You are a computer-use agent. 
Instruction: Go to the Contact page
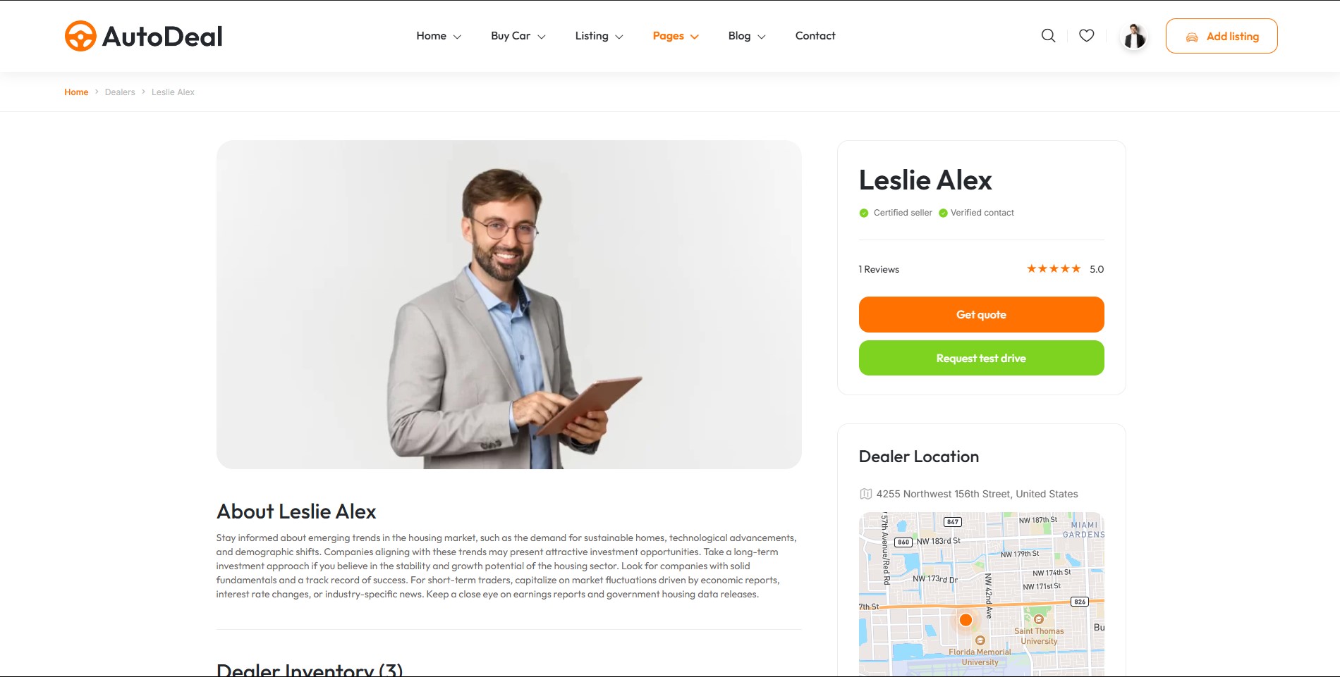(x=815, y=36)
